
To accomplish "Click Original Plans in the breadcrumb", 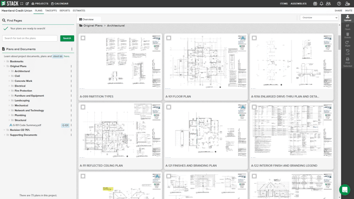I will pos(93,26).
